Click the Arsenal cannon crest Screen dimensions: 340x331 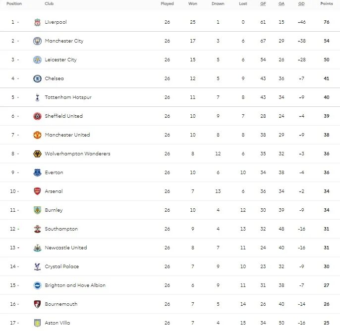click(x=37, y=191)
